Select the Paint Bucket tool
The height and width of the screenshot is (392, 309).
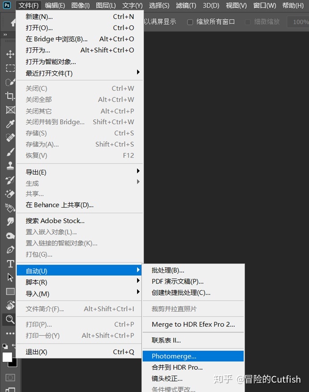(10, 208)
